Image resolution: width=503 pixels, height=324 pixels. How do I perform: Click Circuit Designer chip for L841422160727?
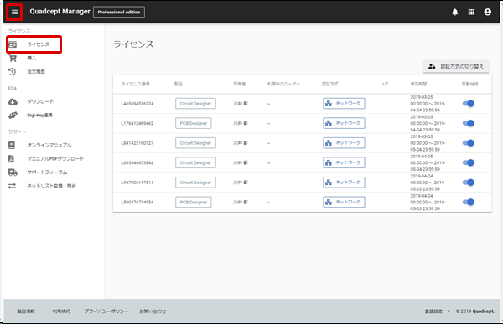click(195, 143)
